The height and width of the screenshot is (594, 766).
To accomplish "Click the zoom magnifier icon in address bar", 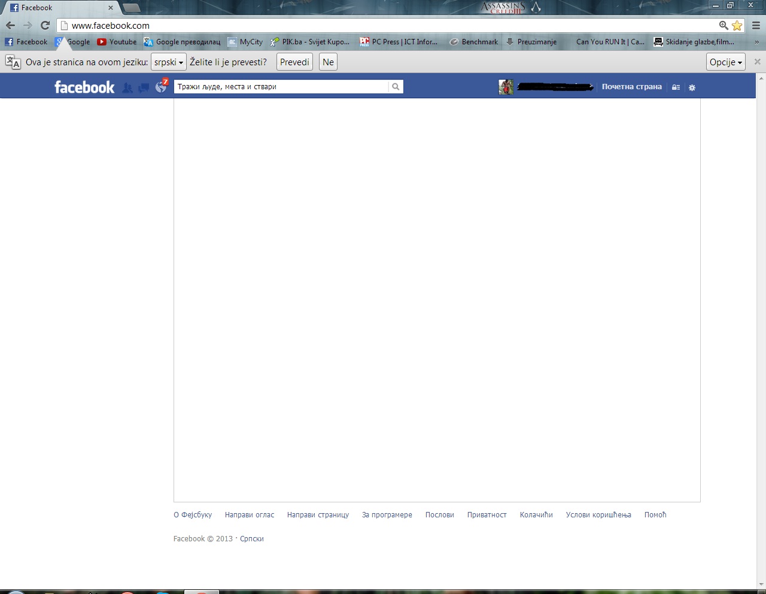I will coord(724,25).
